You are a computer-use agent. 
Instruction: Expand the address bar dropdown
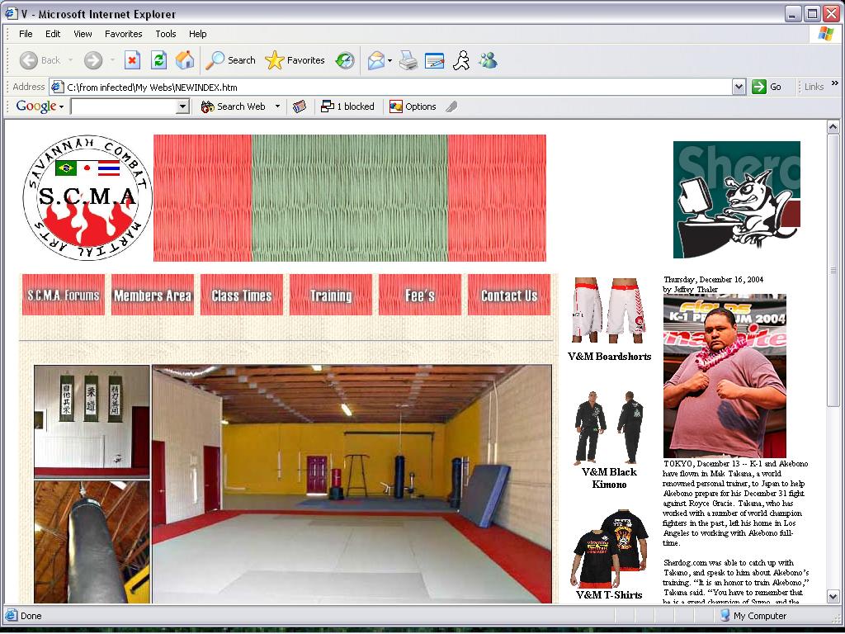[739, 87]
